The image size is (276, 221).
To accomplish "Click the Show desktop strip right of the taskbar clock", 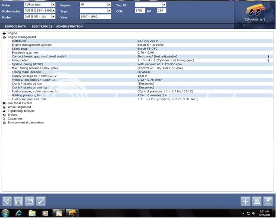I will pos(274,213).
